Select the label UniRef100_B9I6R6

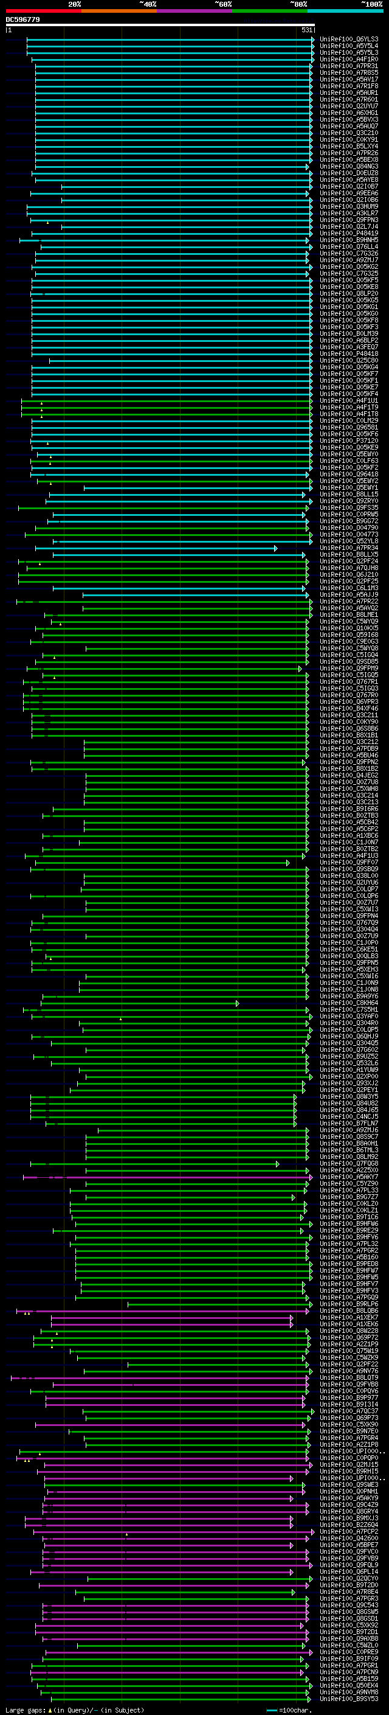(348, 809)
